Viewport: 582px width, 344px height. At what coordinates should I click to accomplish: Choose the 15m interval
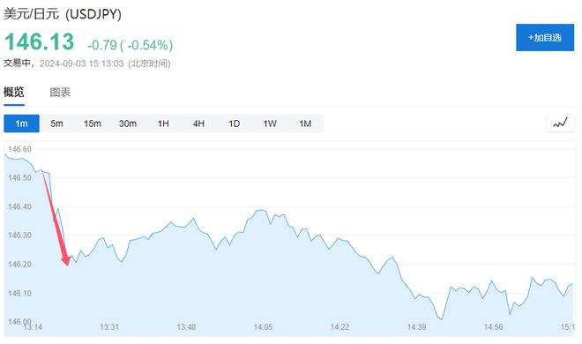92,123
